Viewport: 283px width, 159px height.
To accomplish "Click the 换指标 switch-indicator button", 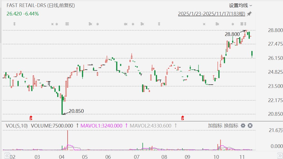I will point(231,126).
